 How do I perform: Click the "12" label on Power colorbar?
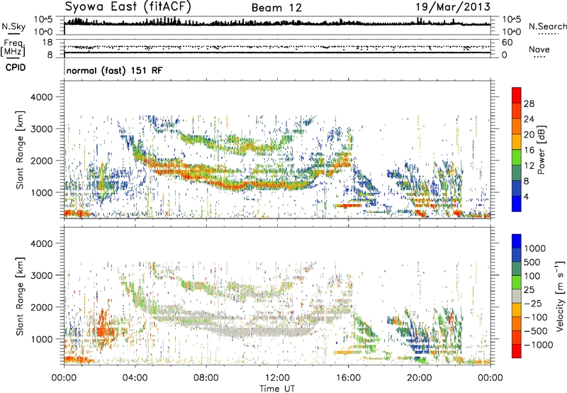click(529, 166)
